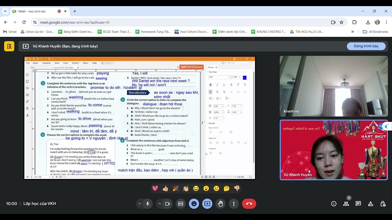Expand camera video settings arrow
Image resolution: width=392 pixels, height=220 pixels.
tap(160, 204)
